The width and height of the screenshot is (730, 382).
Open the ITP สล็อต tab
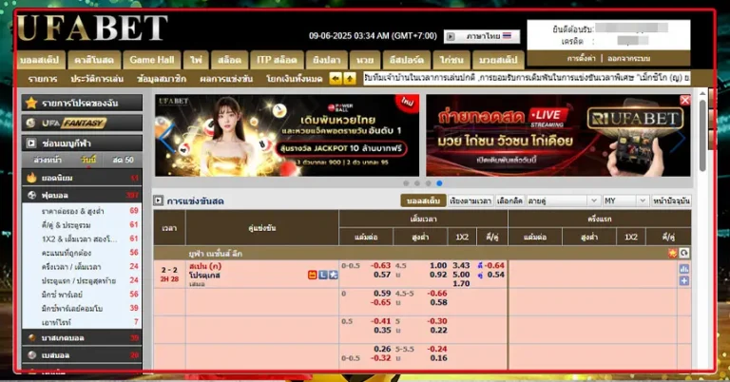[277, 60]
